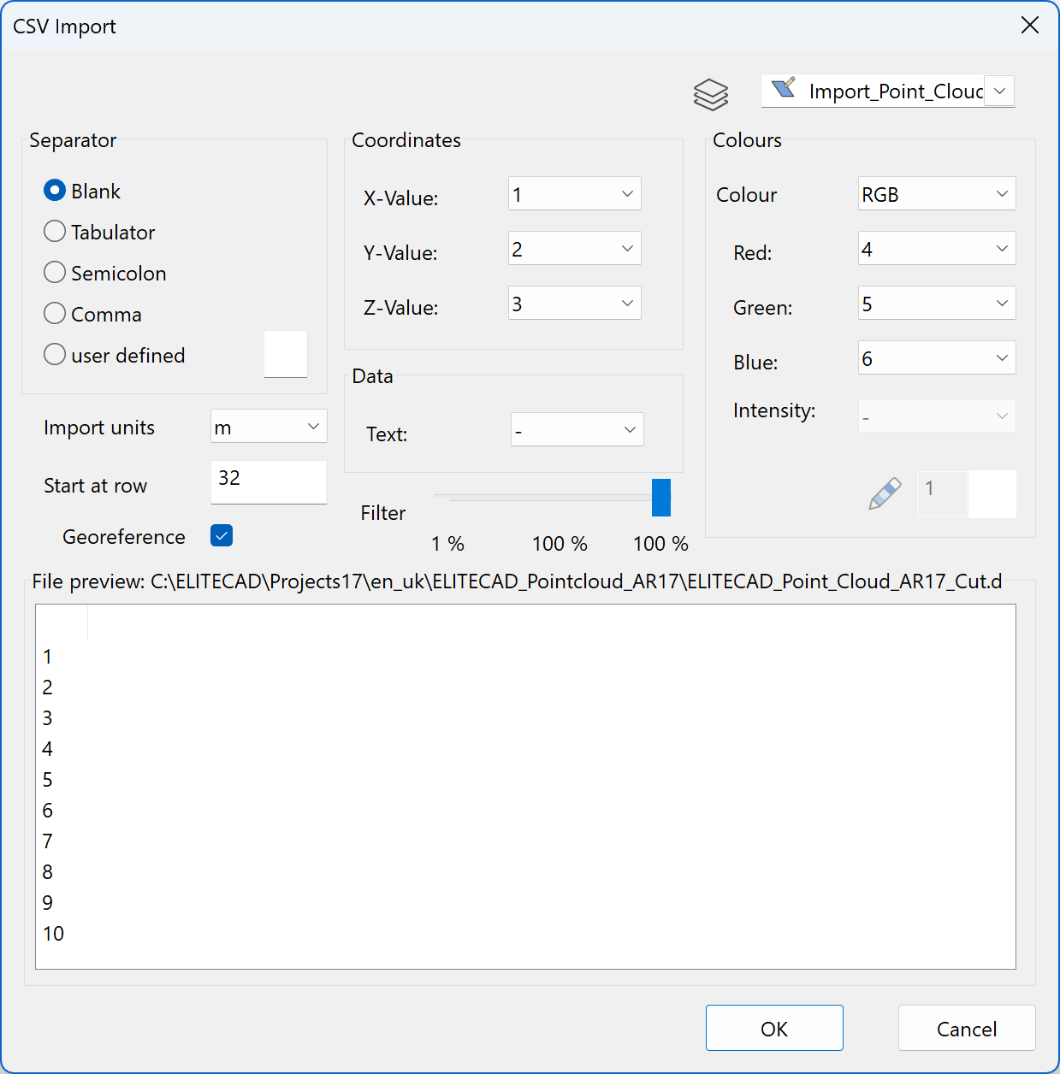The width and height of the screenshot is (1060, 1074).
Task: Disable the Georeference checkbox
Action: point(221,535)
